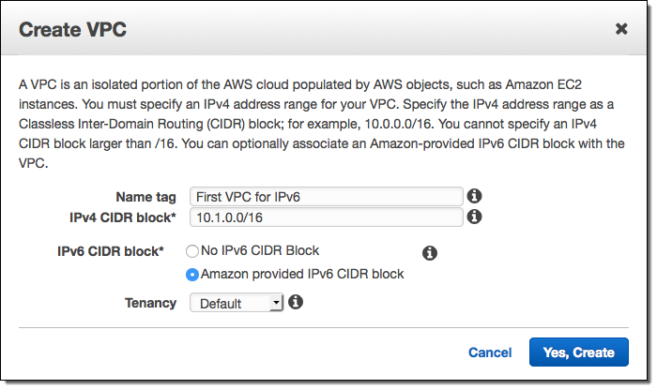Click the Cancel link
The width and height of the screenshot is (657, 390).
pyautogui.click(x=490, y=352)
